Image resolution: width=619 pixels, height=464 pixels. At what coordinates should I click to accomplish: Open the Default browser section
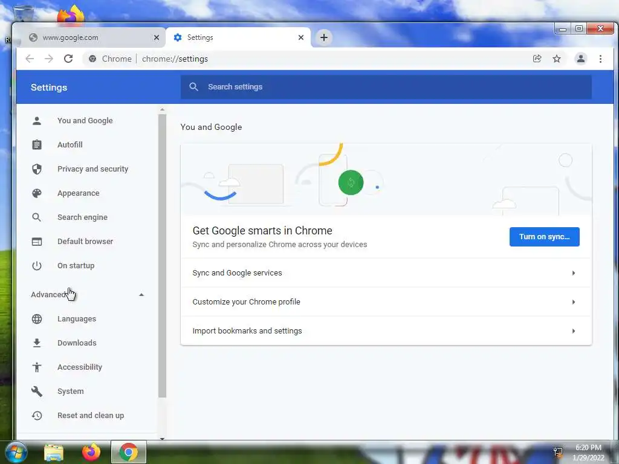(x=85, y=242)
